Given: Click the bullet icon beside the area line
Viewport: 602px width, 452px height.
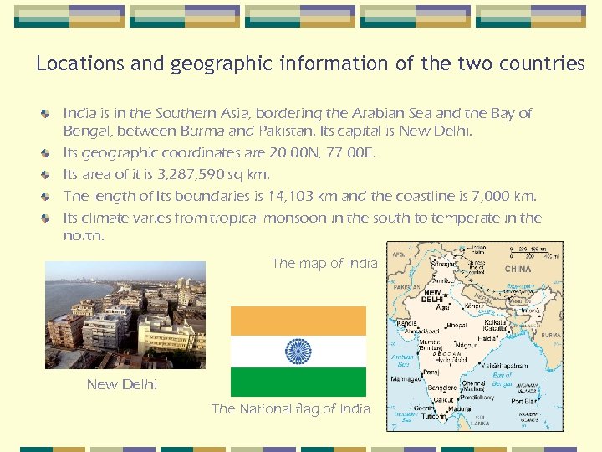Looking at the screenshot, I should [x=45, y=175].
